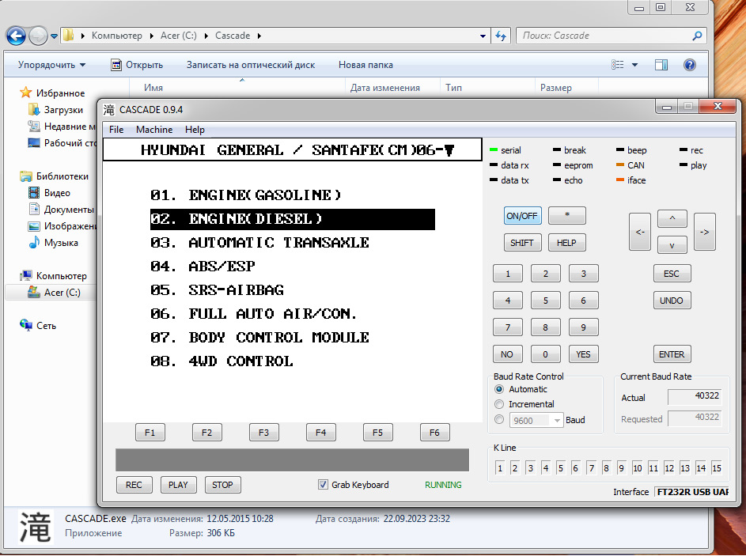Click the SHIFT button
746x556 pixels.
[x=522, y=243]
